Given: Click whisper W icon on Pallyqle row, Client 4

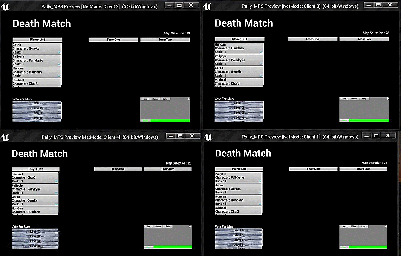Looking at the screenshot, I should click(56, 193).
